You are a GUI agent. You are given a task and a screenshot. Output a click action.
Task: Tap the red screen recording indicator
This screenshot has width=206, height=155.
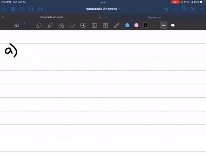[x=175, y=2]
